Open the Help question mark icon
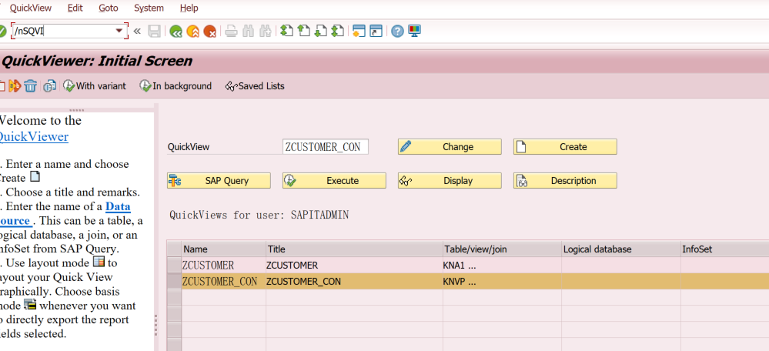This screenshot has height=351, width=769. coord(397,32)
